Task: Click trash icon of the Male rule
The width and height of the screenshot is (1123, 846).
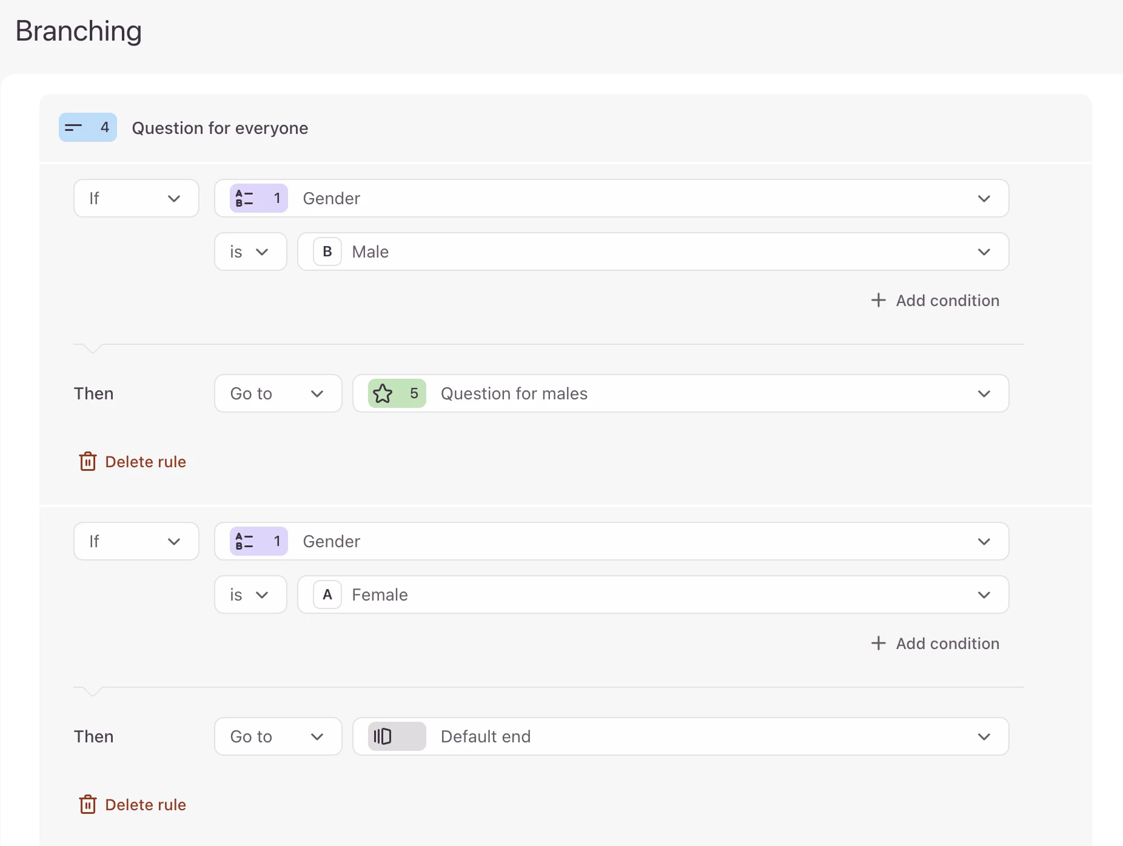Action: click(88, 462)
